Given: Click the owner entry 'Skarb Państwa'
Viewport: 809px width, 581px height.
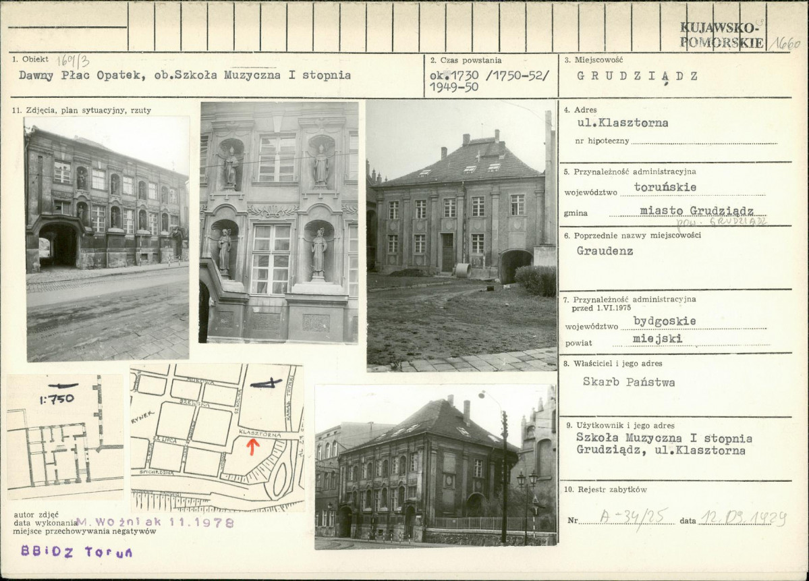Looking at the screenshot, I should [628, 382].
